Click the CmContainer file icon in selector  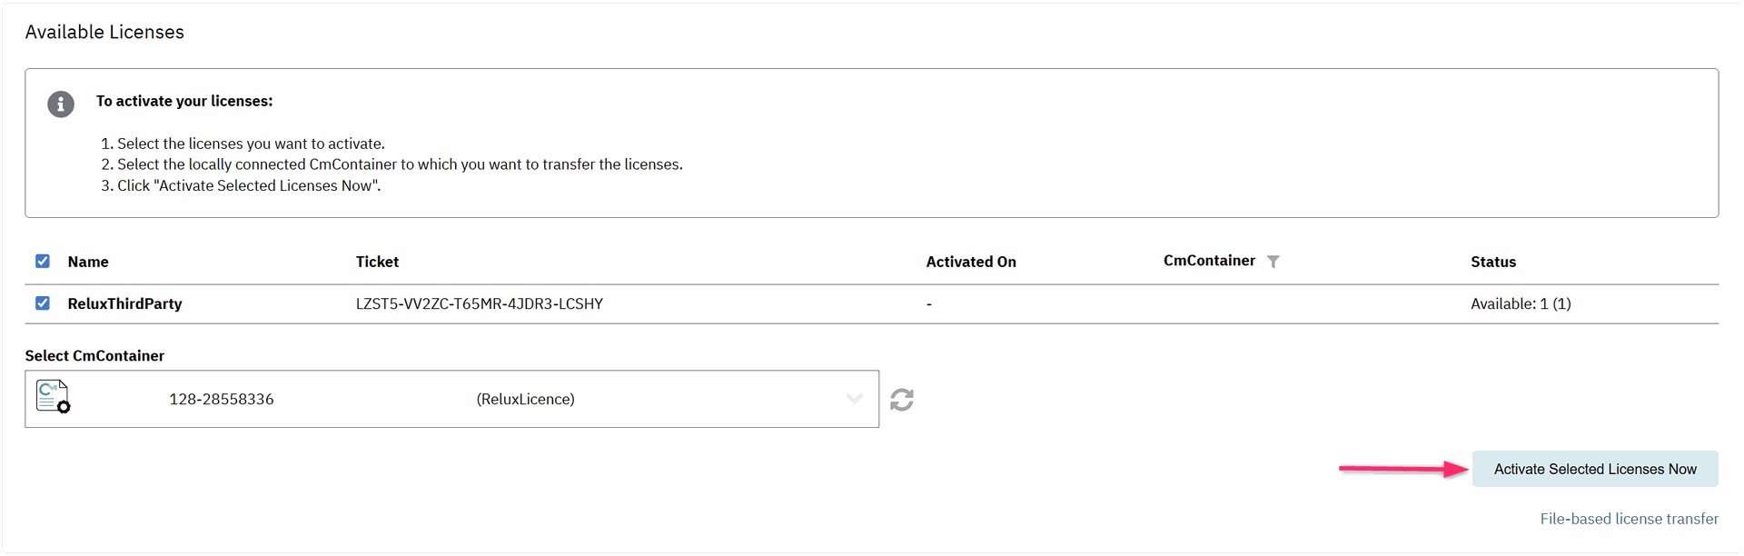53,397
